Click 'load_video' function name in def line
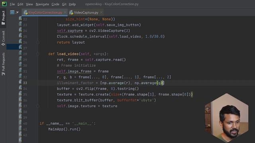The height and width of the screenshot is (143, 255). 68,54
